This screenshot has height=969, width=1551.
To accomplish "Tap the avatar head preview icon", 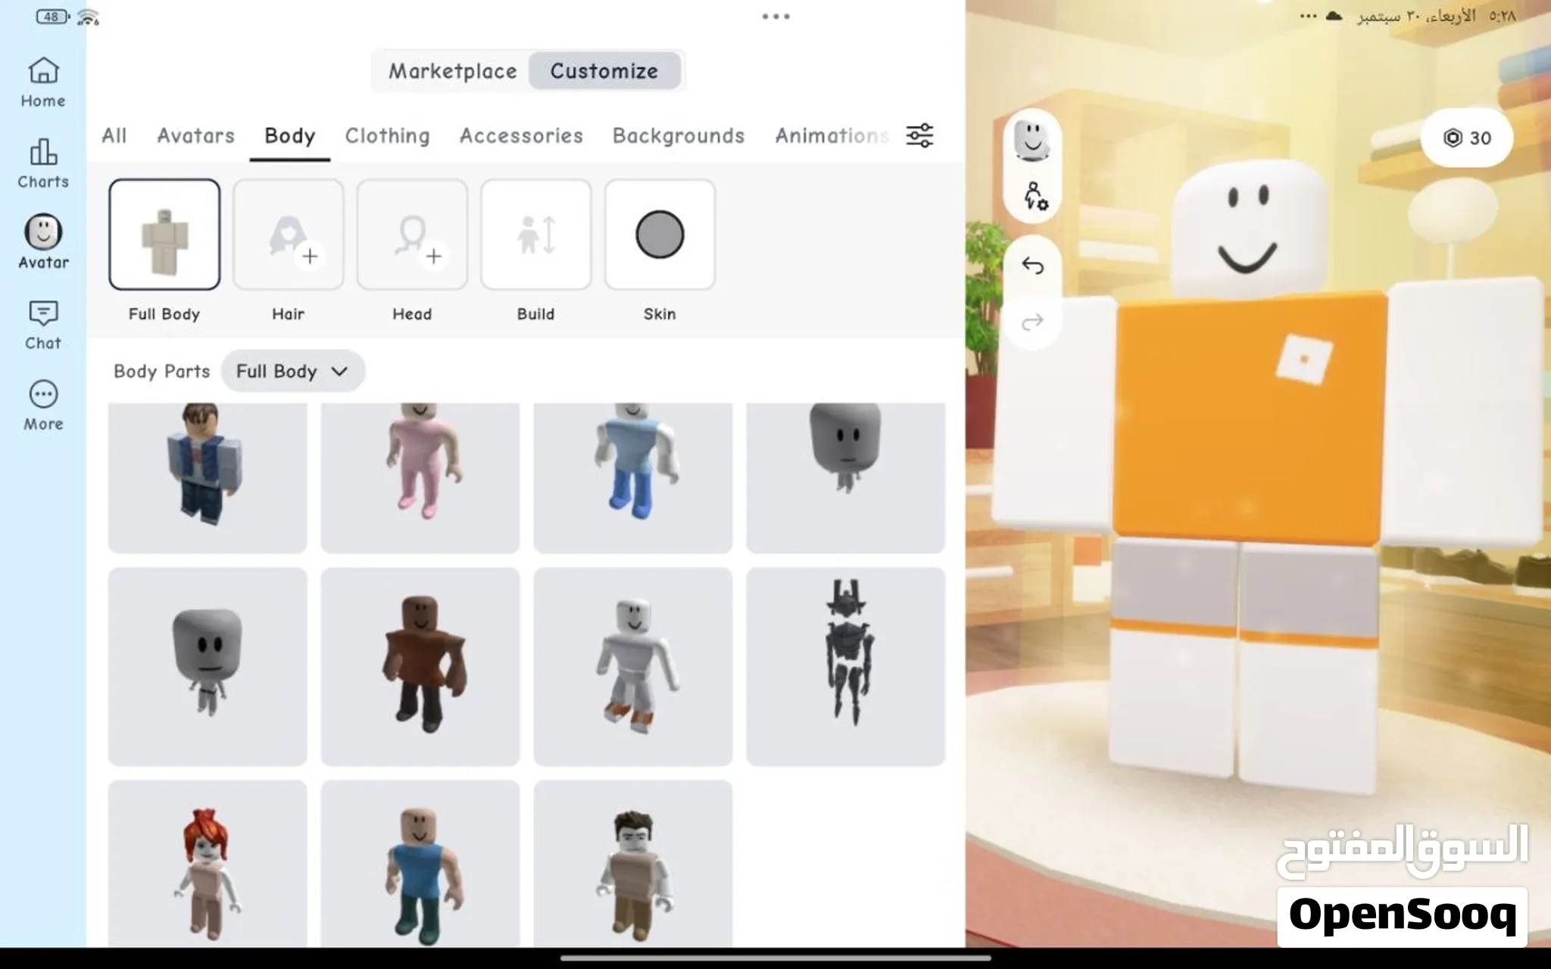I will point(1032,140).
